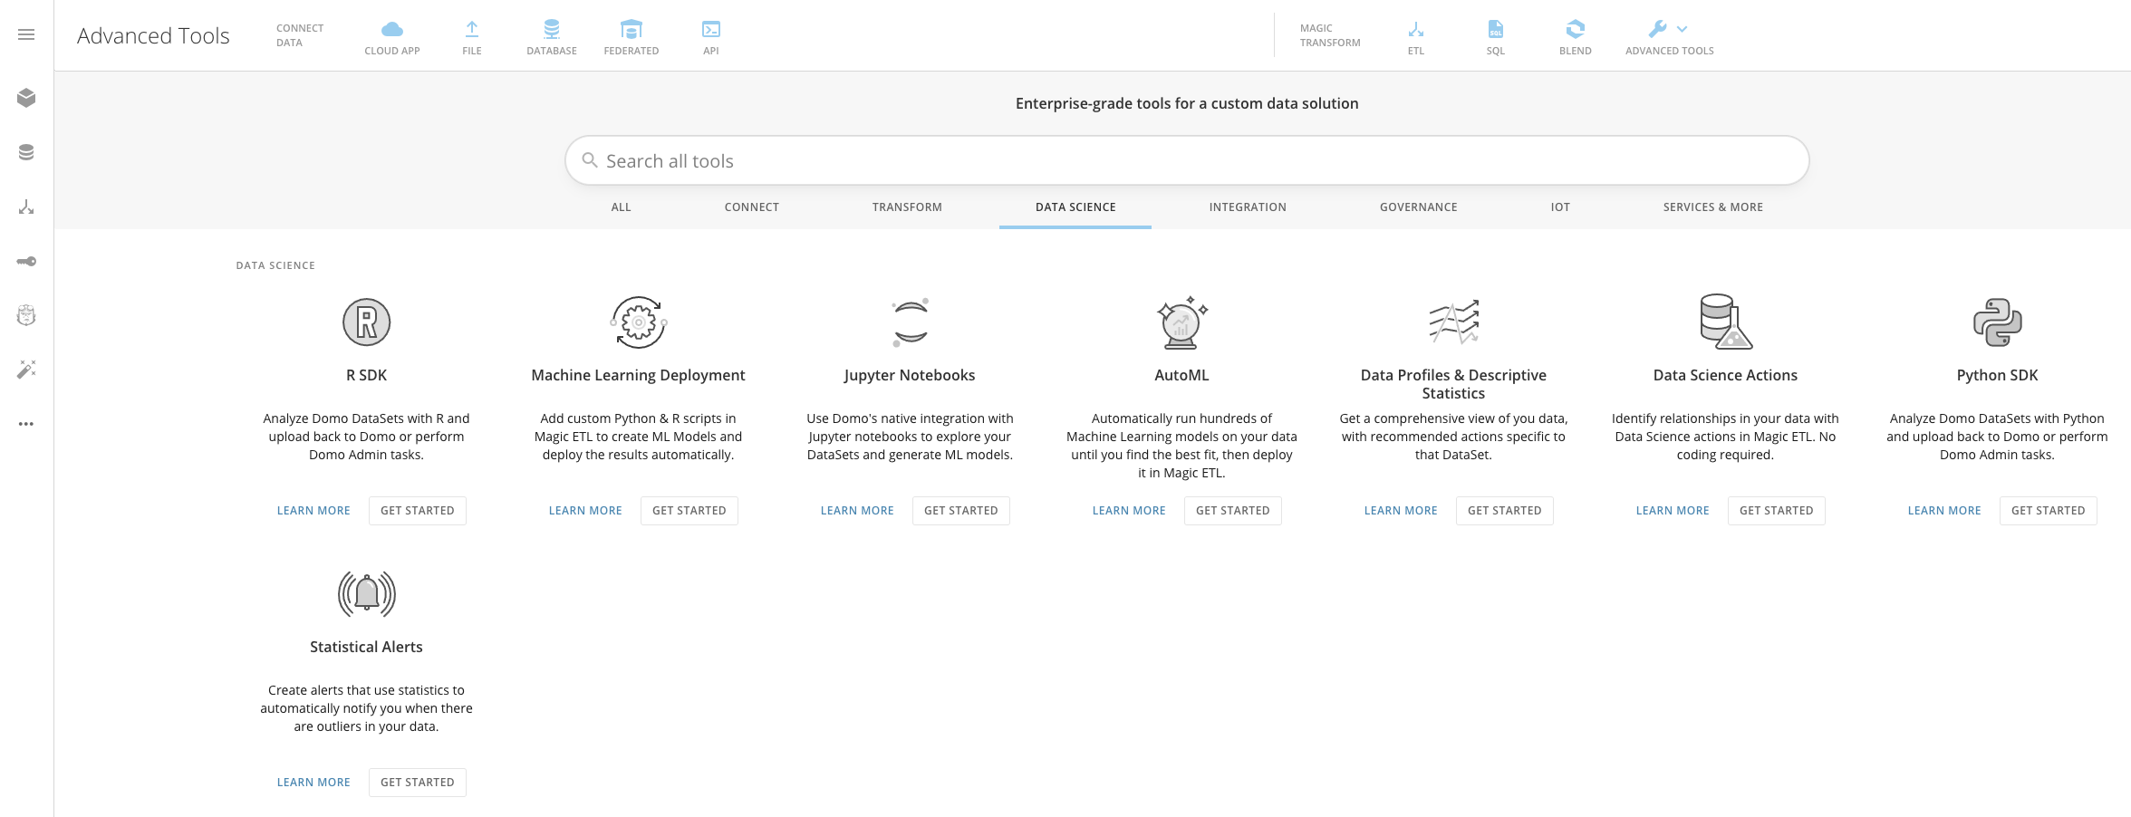Screen dimensions: 2131x817
Task: Click the search magnifier icon
Action: pyautogui.click(x=590, y=160)
